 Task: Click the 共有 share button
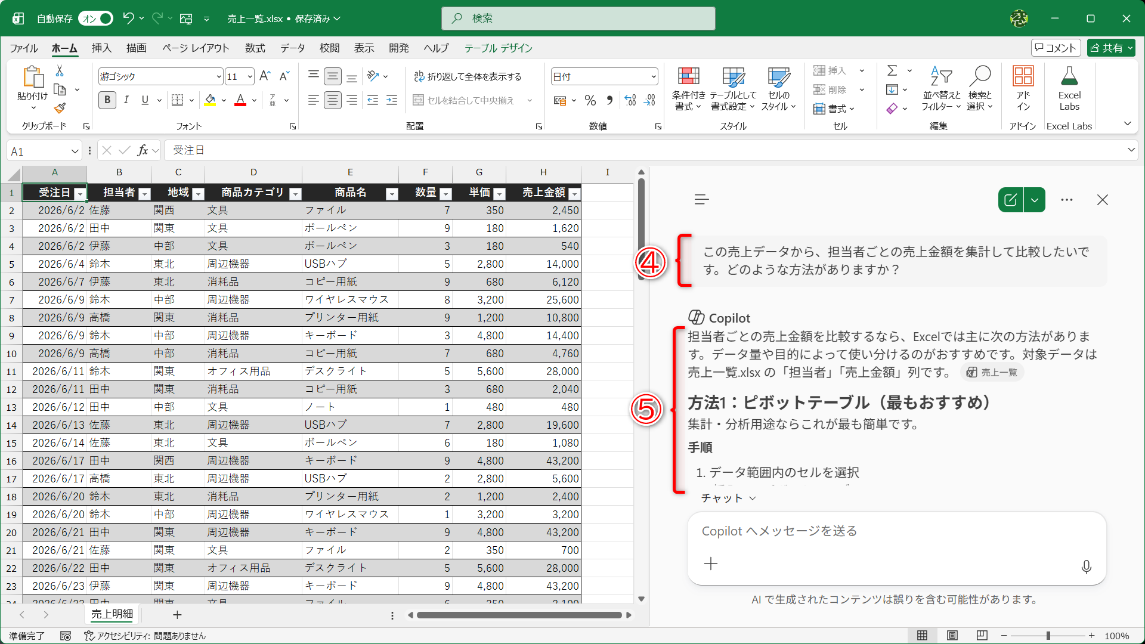(1111, 48)
